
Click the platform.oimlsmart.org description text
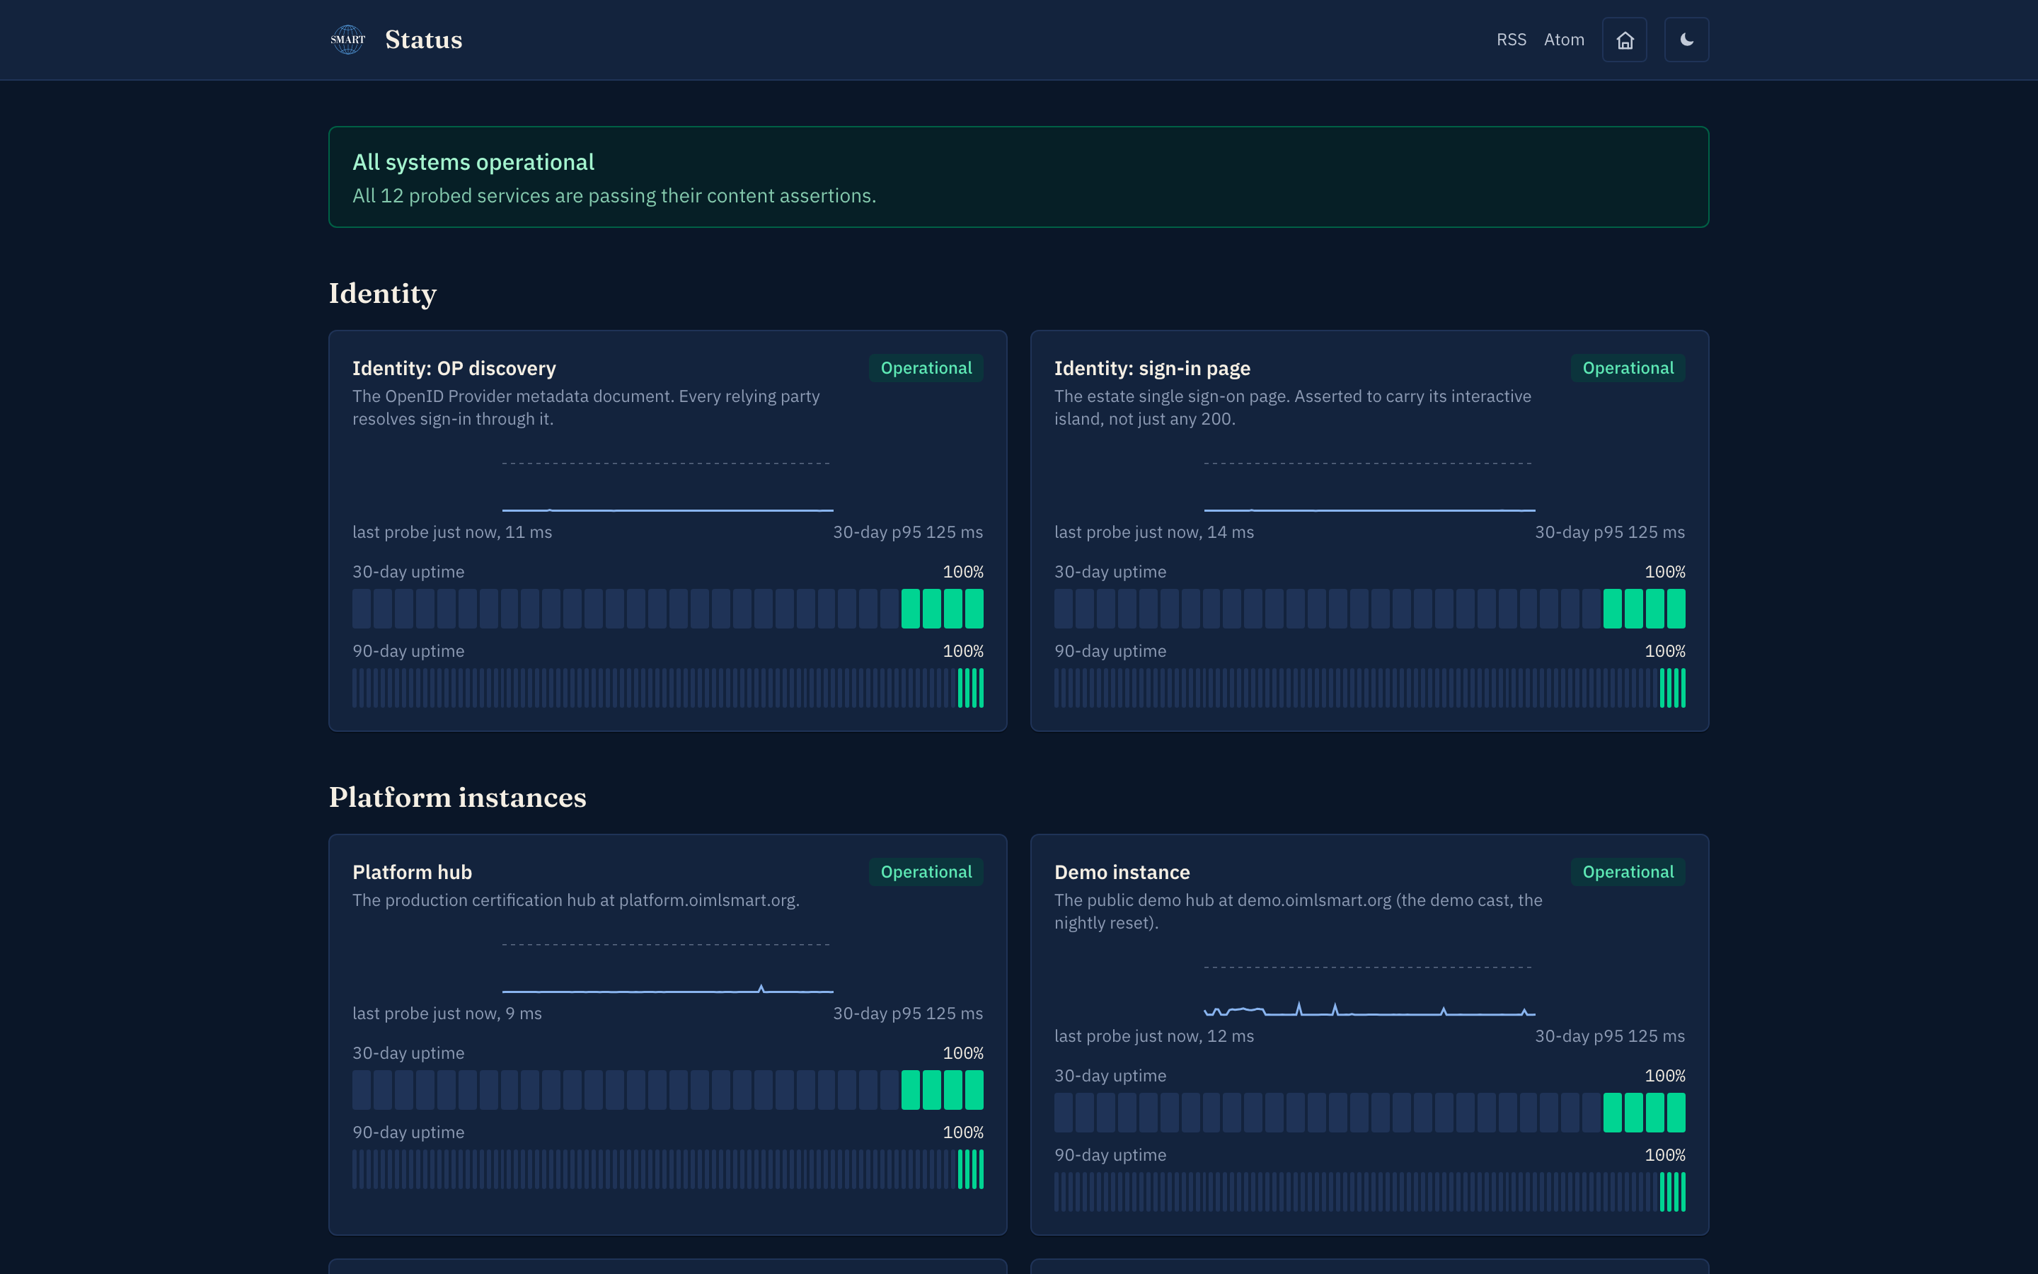[x=576, y=900]
